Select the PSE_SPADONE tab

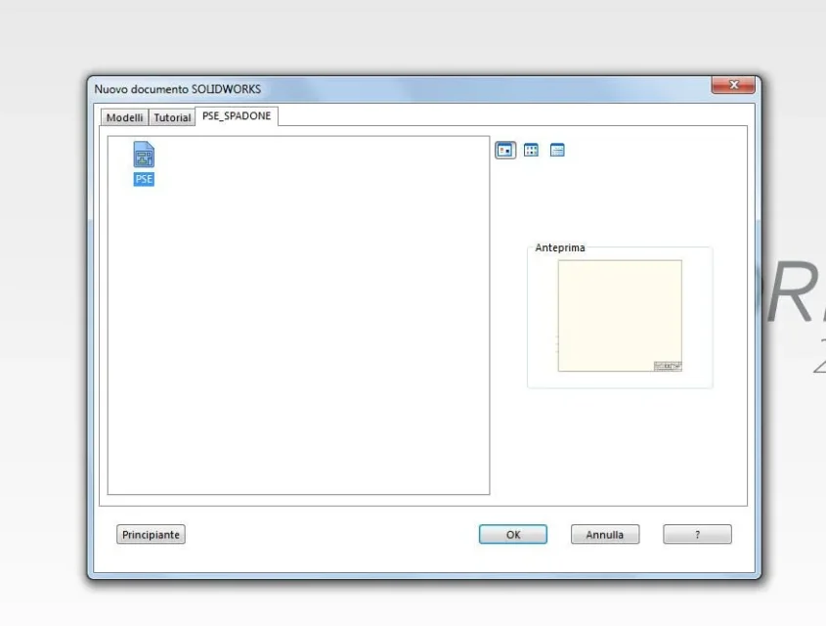point(237,116)
